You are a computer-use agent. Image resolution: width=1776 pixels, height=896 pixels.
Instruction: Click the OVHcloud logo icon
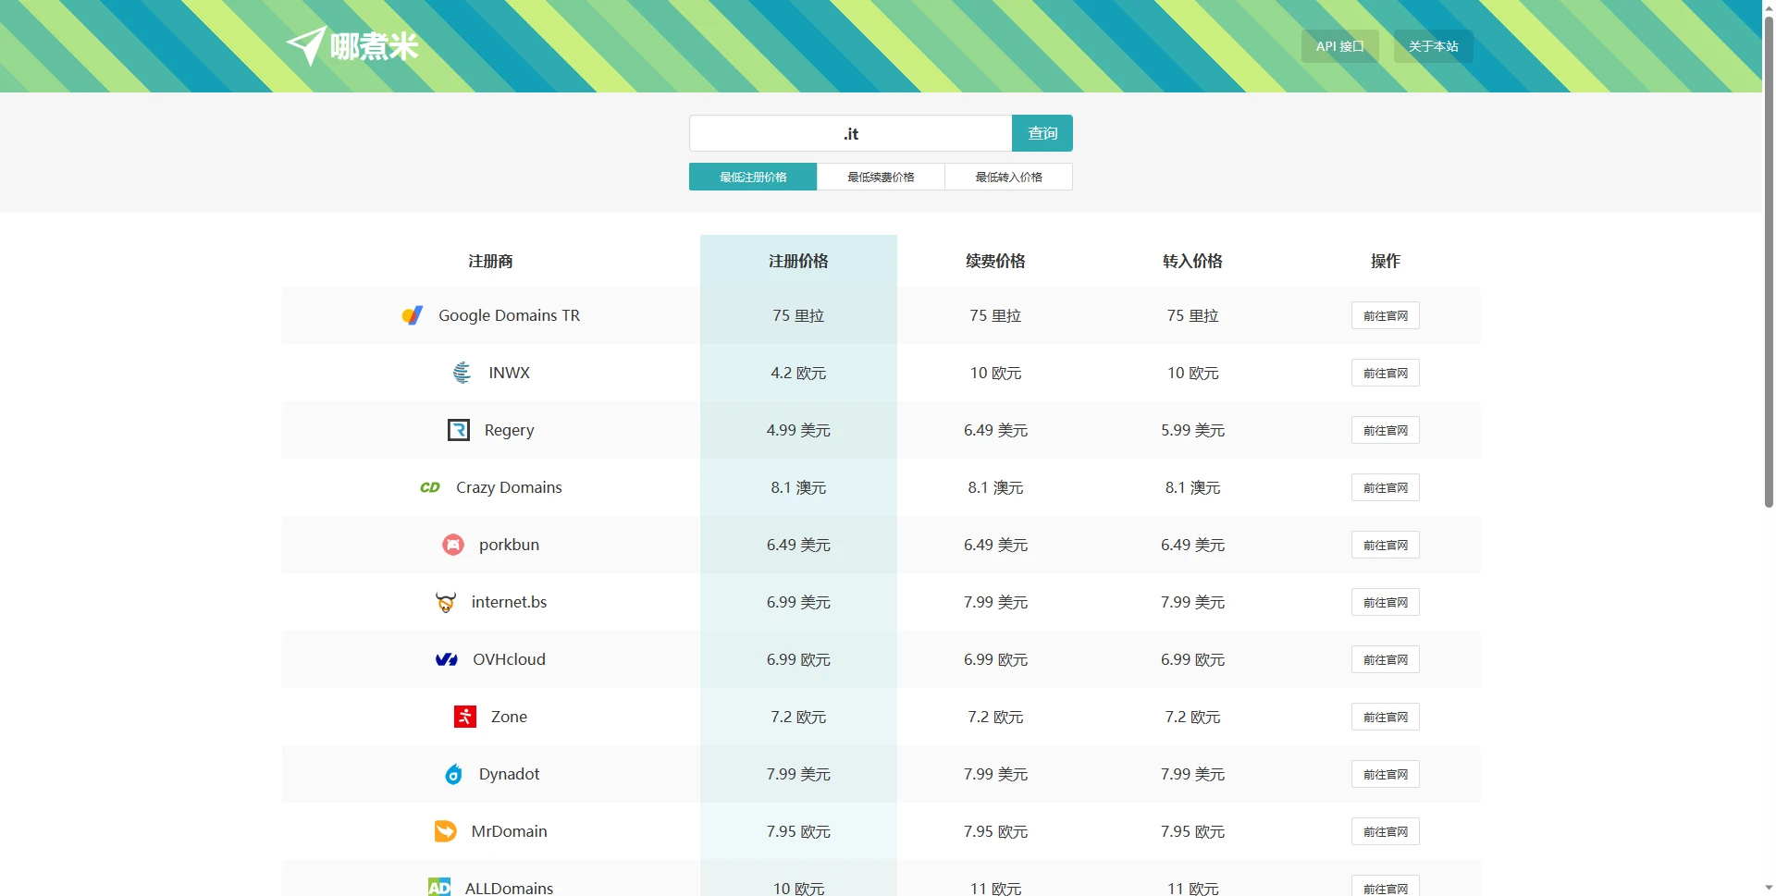[447, 659]
